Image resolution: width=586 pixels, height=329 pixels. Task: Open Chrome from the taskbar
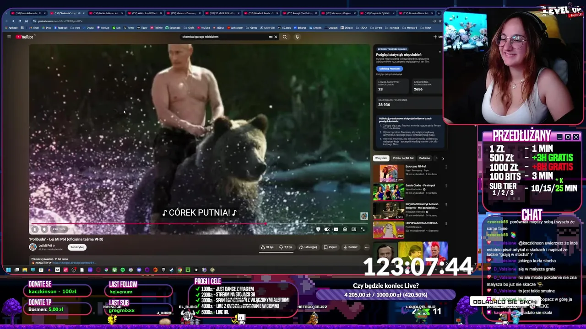(179, 270)
